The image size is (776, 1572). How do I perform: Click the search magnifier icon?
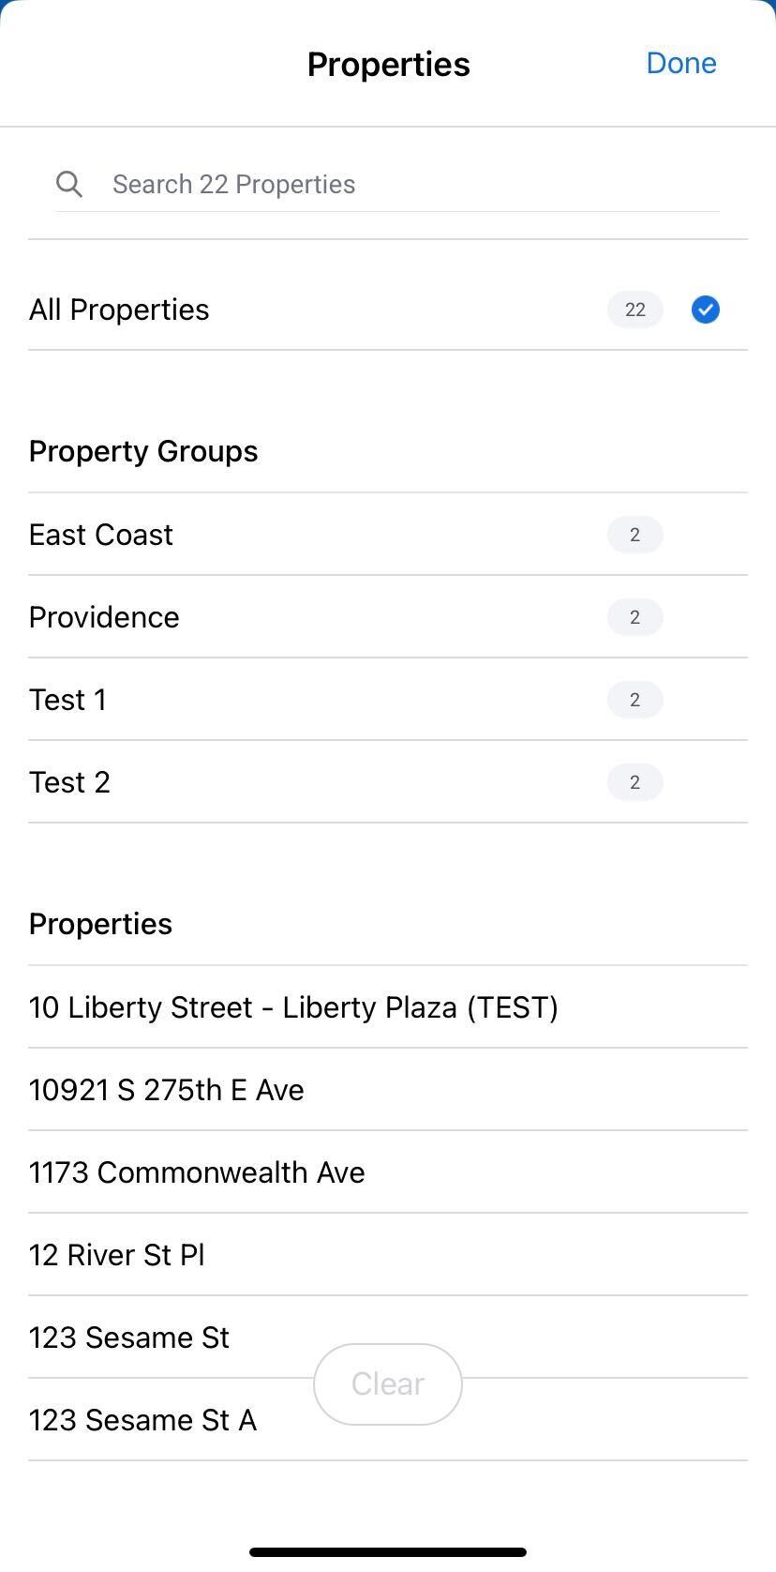tap(69, 184)
